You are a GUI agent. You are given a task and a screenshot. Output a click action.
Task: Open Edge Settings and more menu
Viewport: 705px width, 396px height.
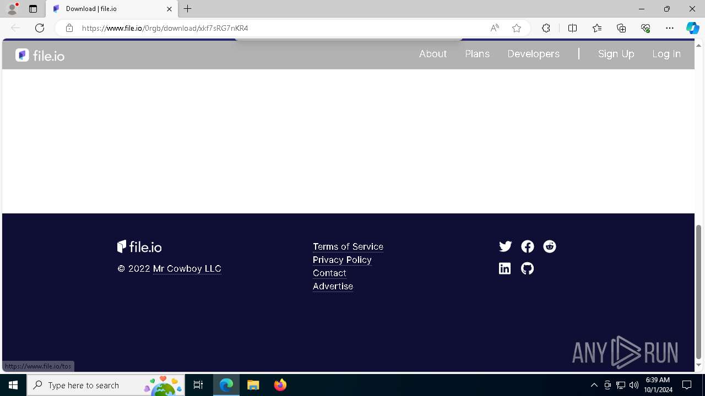pos(670,28)
